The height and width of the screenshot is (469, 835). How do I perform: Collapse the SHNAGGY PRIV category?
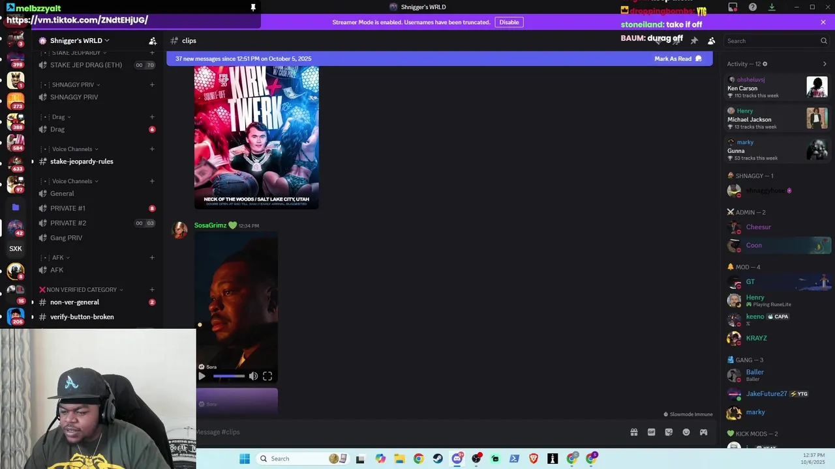point(76,85)
